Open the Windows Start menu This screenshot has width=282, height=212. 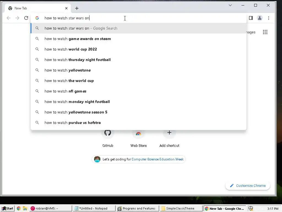tap(7, 208)
